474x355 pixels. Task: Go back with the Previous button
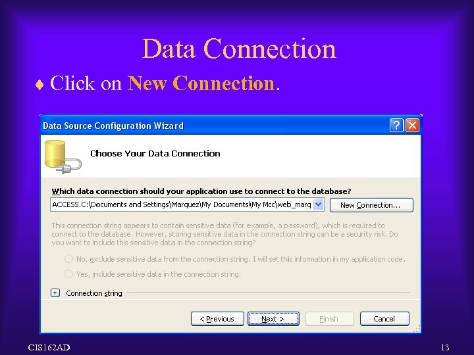217,319
